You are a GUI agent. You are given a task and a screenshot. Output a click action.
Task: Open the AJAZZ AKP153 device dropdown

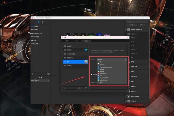point(41,80)
